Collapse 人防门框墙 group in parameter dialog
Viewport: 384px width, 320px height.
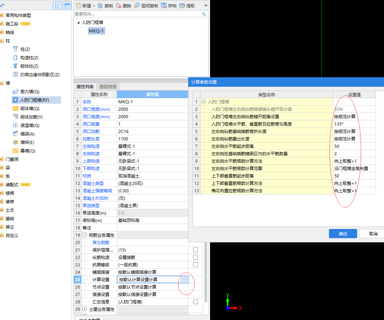click(x=203, y=101)
